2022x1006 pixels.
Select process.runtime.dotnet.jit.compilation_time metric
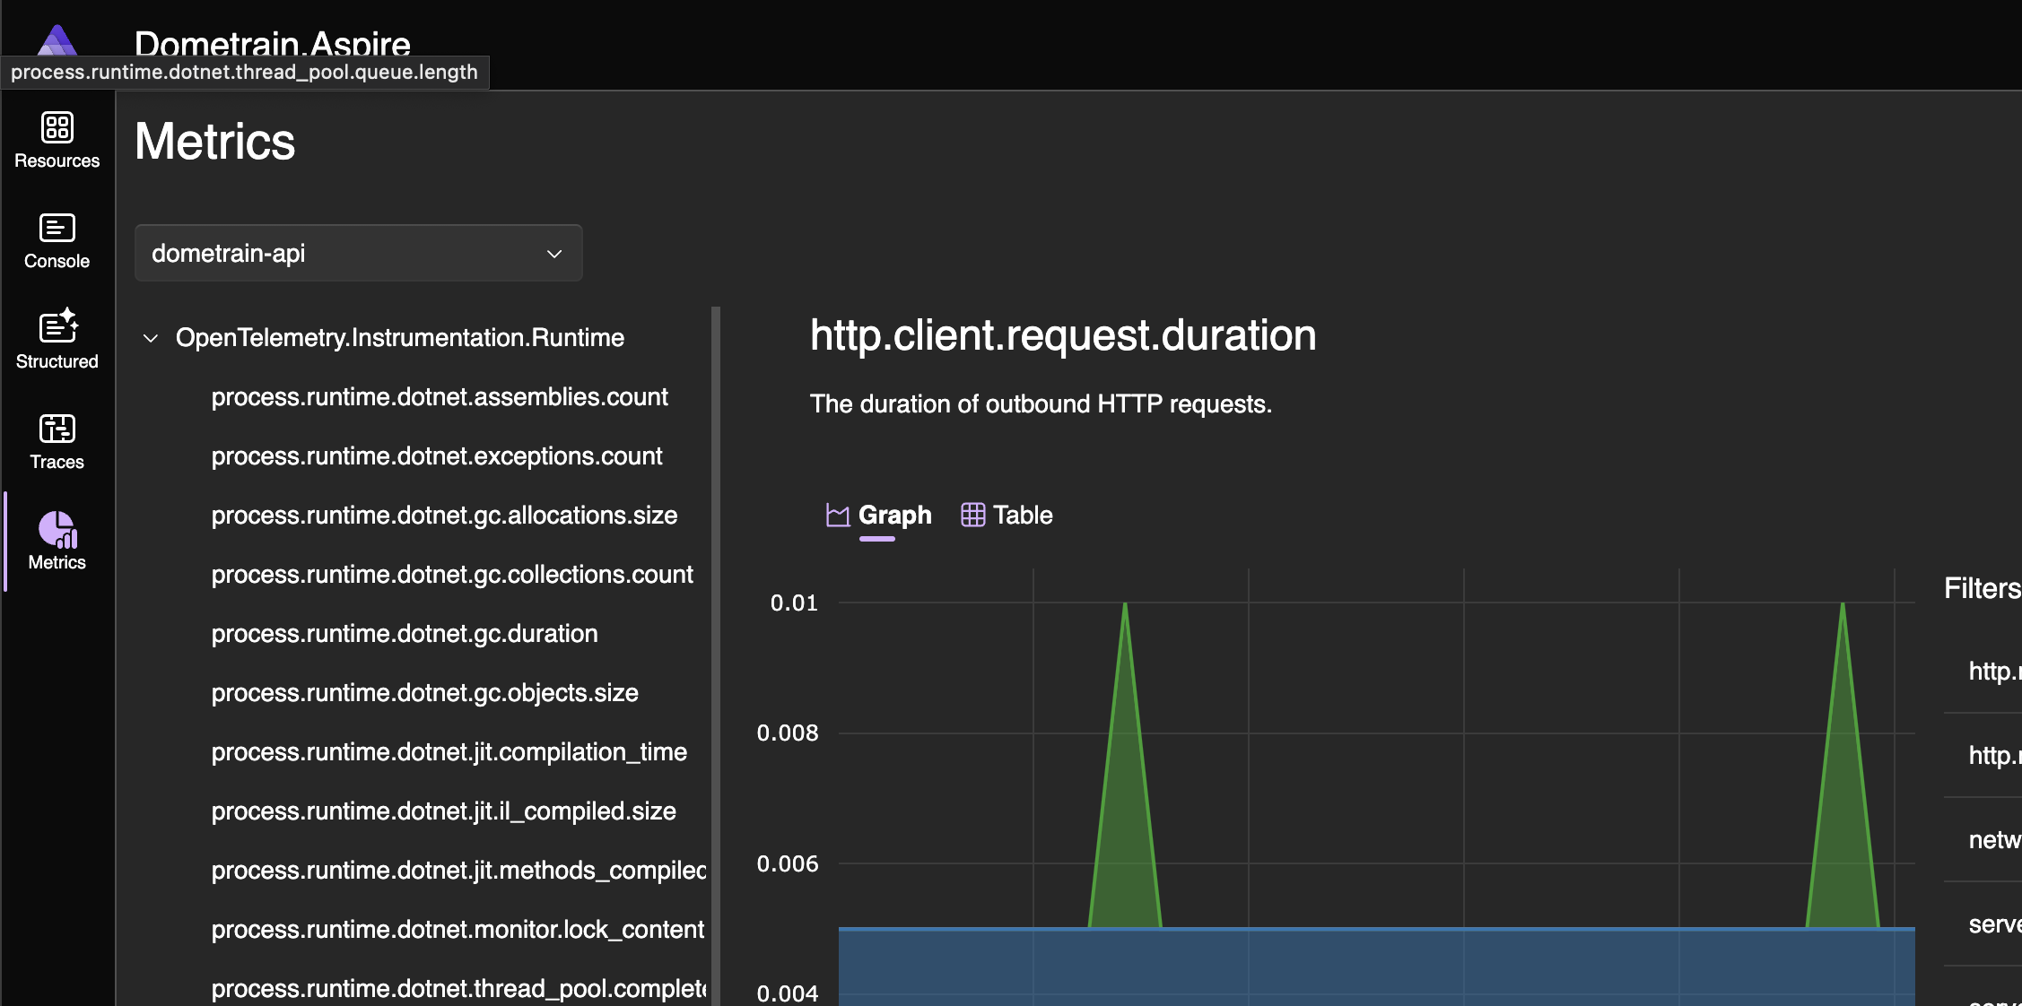(449, 752)
